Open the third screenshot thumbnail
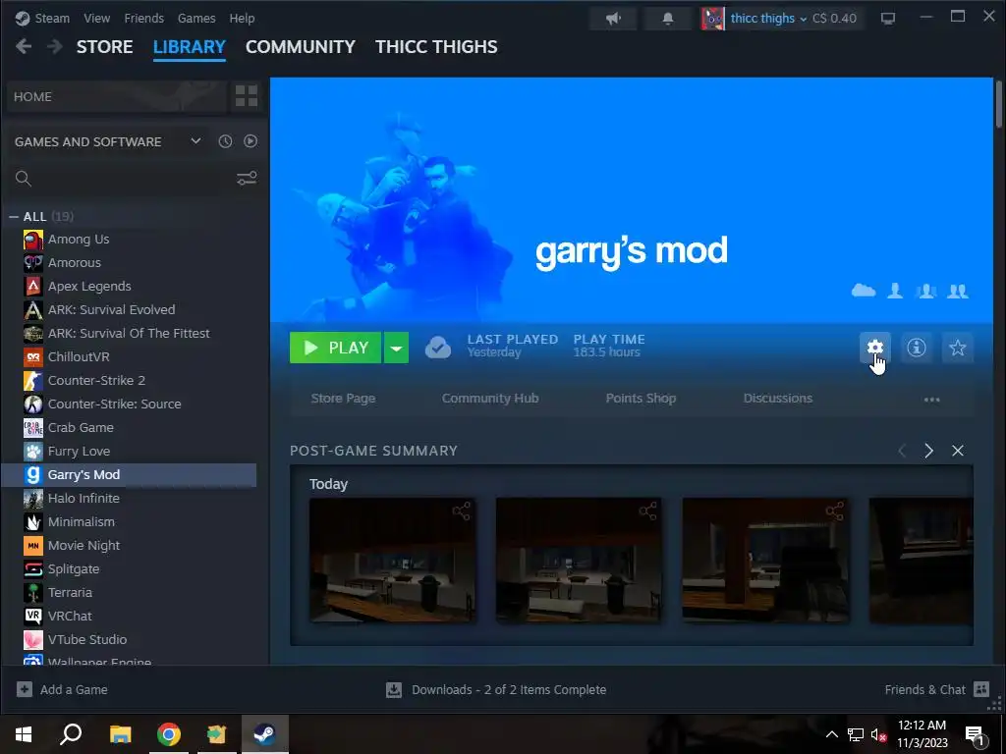The image size is (1006, 754). tap(765, 561)
